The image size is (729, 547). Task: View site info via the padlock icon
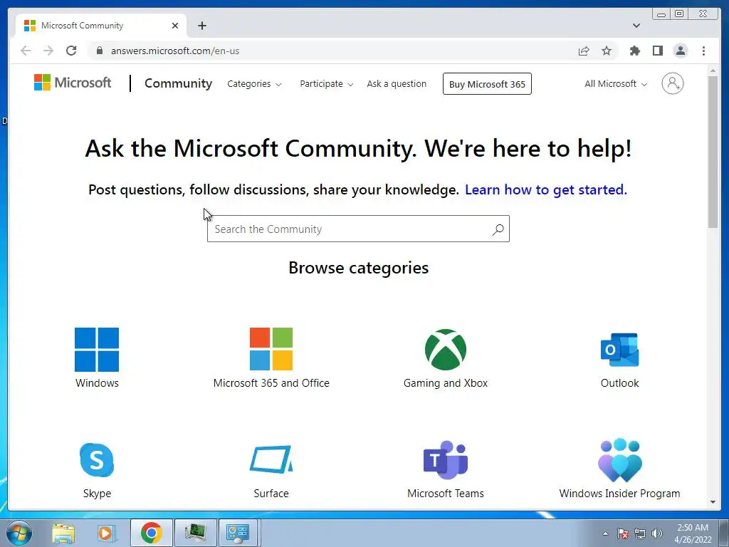(x=100, y=51)
